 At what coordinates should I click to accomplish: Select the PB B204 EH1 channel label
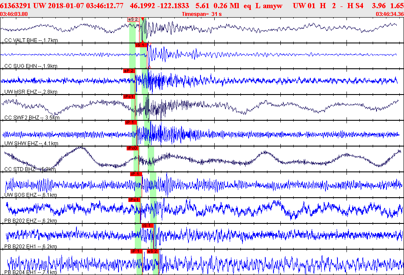point(30,272)
